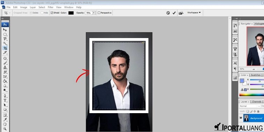This screenshot has height=132, width=264.
Task: Select the Slice tool
Action: tap(5, 52)
